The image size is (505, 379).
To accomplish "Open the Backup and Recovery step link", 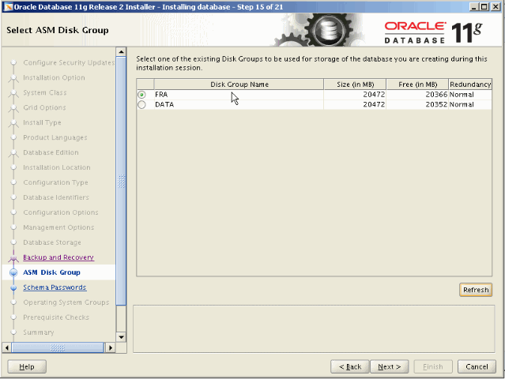I will [58, 257].
